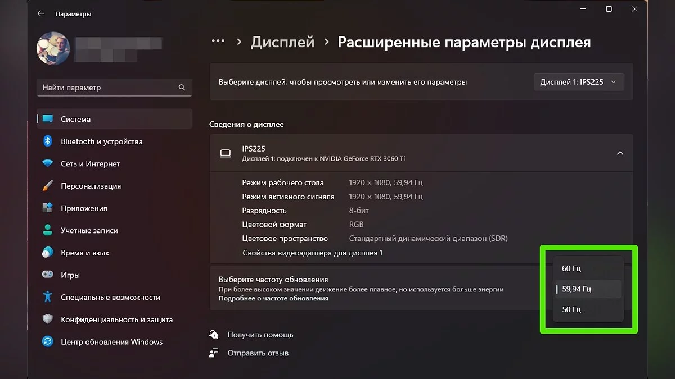
Task: Click the Специальные возможности accessibility icon
Action: tap(48, 297)
